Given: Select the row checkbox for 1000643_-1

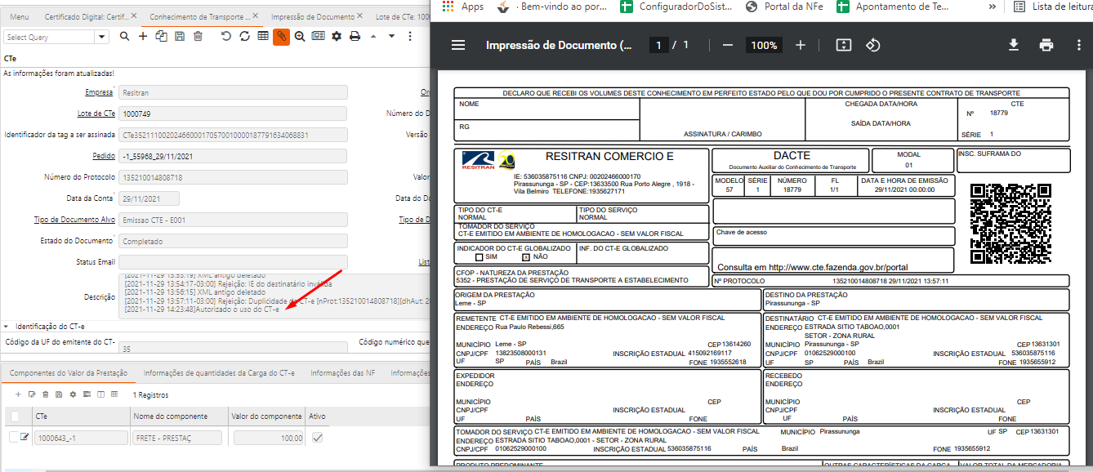Looking at the screenshot, I should (x=14, y=438).
